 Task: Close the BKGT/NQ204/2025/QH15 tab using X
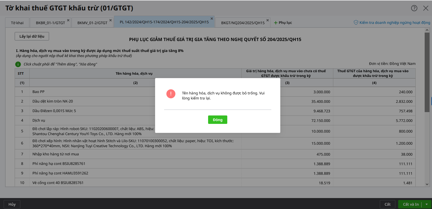pos(268,20)
